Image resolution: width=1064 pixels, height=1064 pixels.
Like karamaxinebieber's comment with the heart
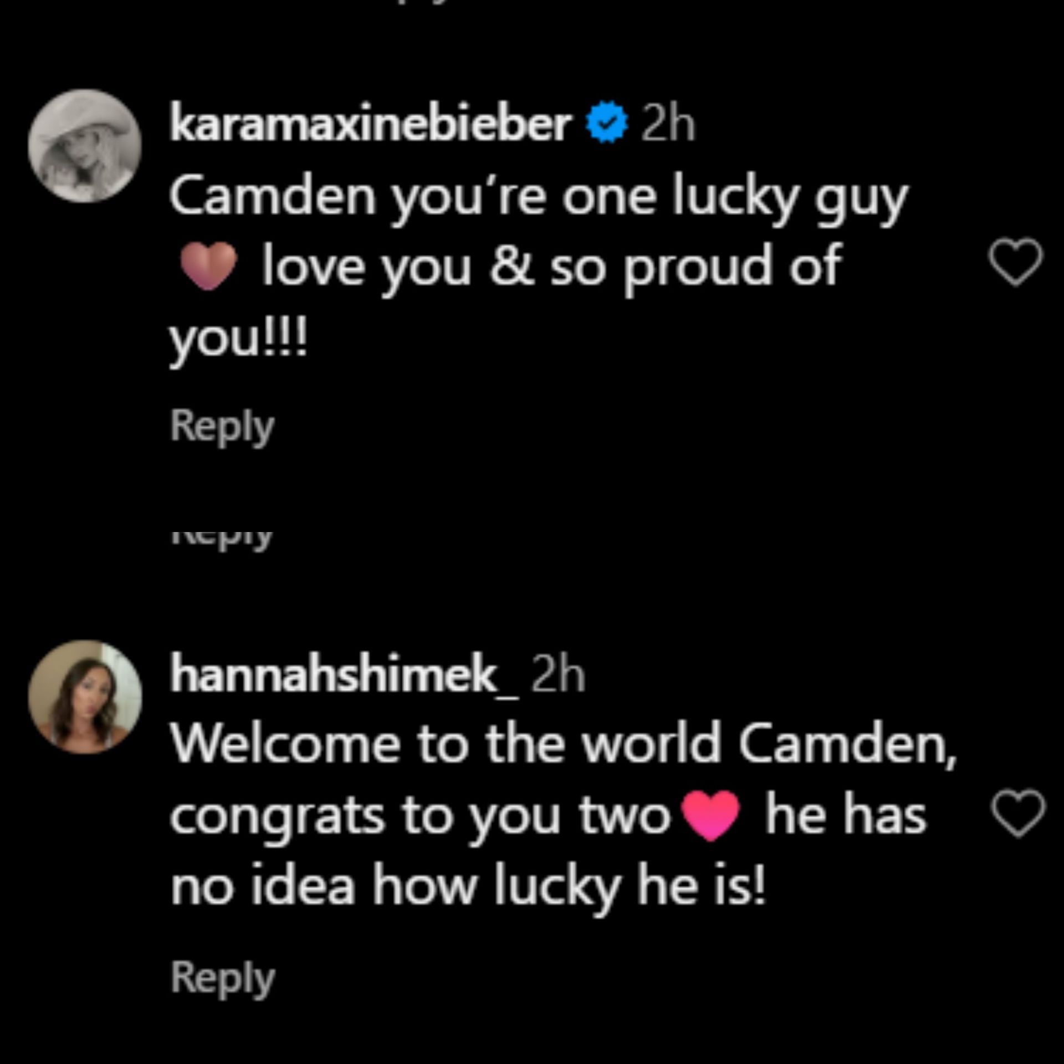[x=1016, y=262]
